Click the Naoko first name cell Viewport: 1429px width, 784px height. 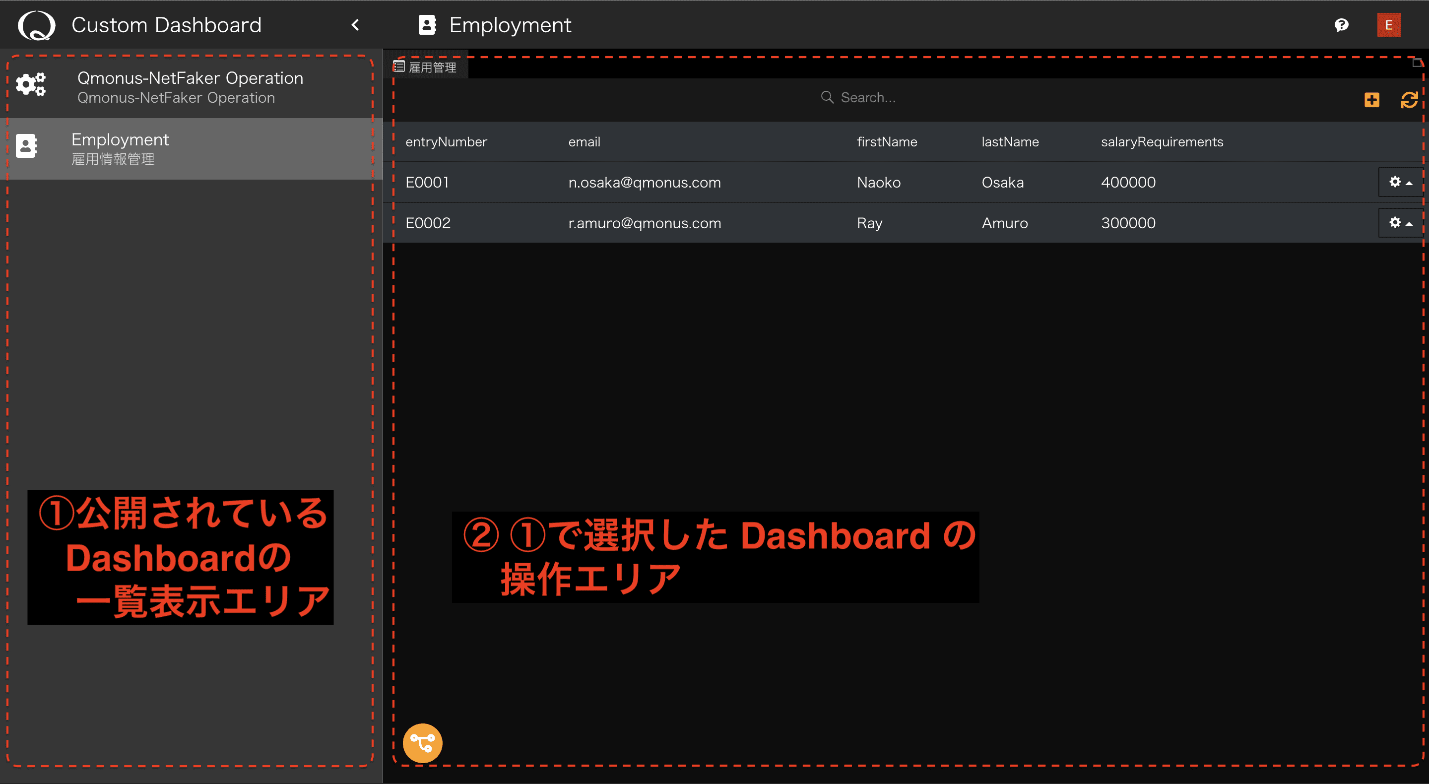coord(878,183)
